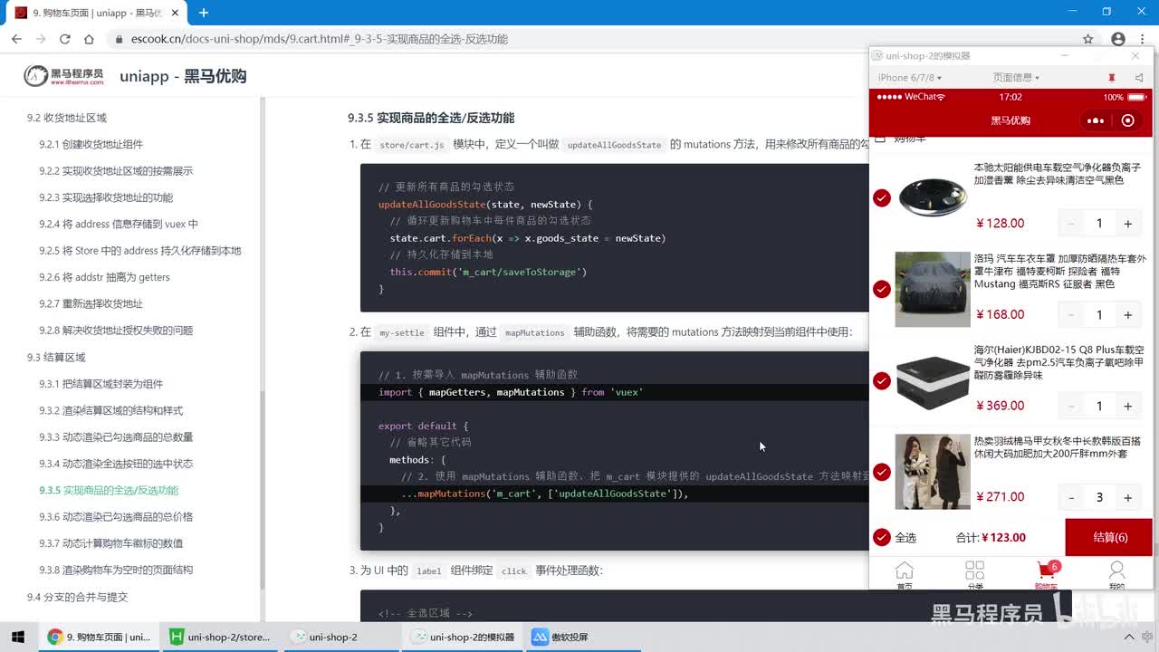Uncheck the ¥271.00 down jacket item

click(882, 472)
